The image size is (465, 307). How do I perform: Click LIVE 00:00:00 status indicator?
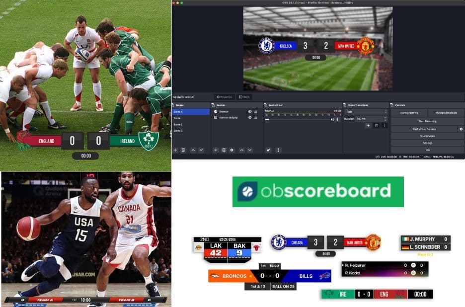pos(386,156)
